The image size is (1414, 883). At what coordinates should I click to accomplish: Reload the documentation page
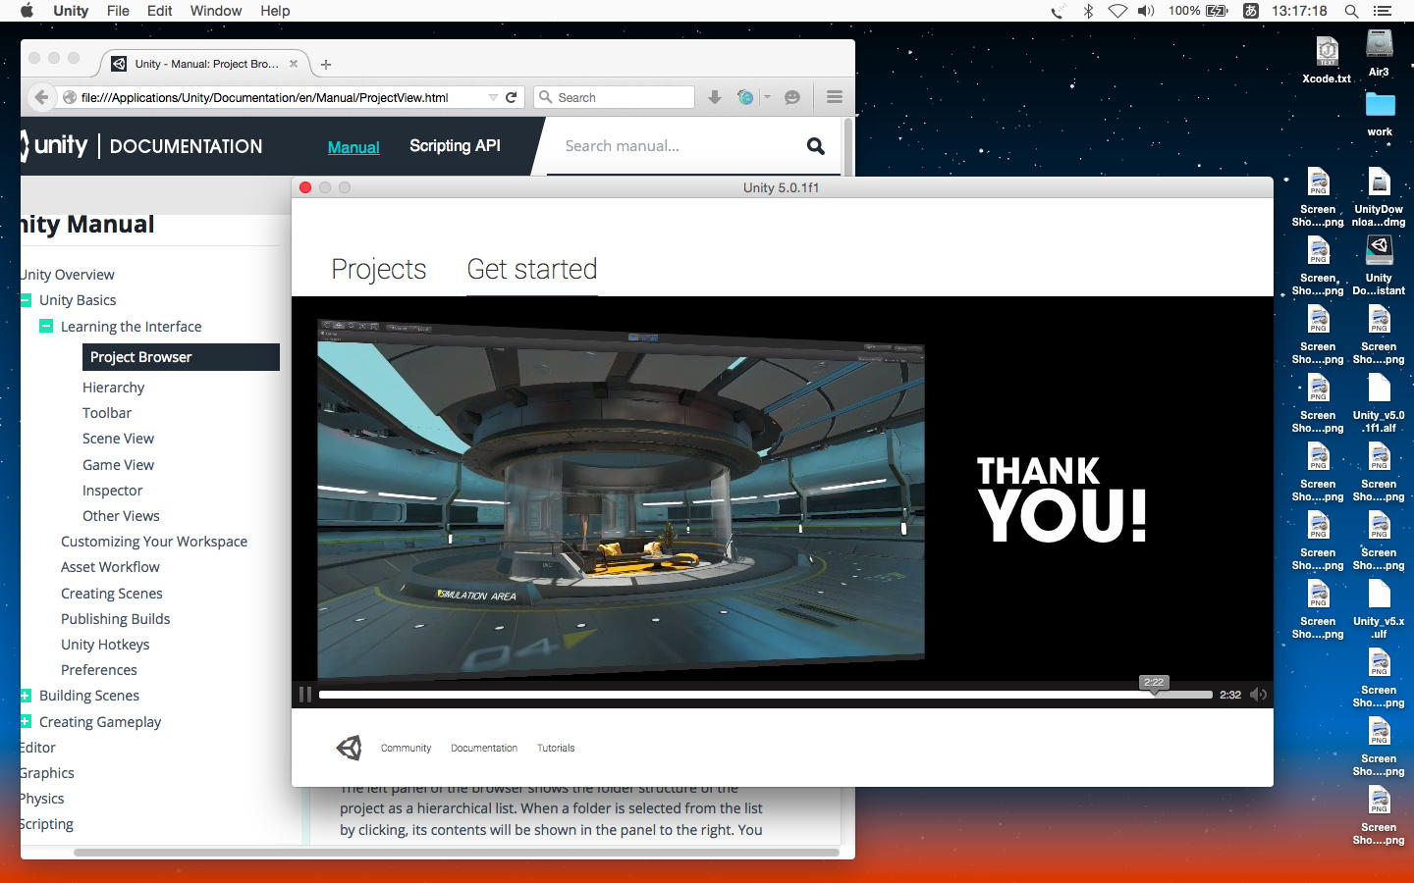[511, 97]
